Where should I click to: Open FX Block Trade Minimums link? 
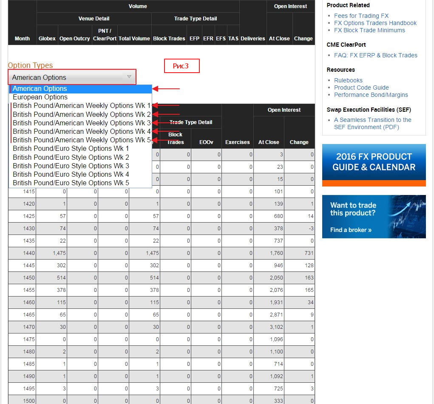coord(369,30)
